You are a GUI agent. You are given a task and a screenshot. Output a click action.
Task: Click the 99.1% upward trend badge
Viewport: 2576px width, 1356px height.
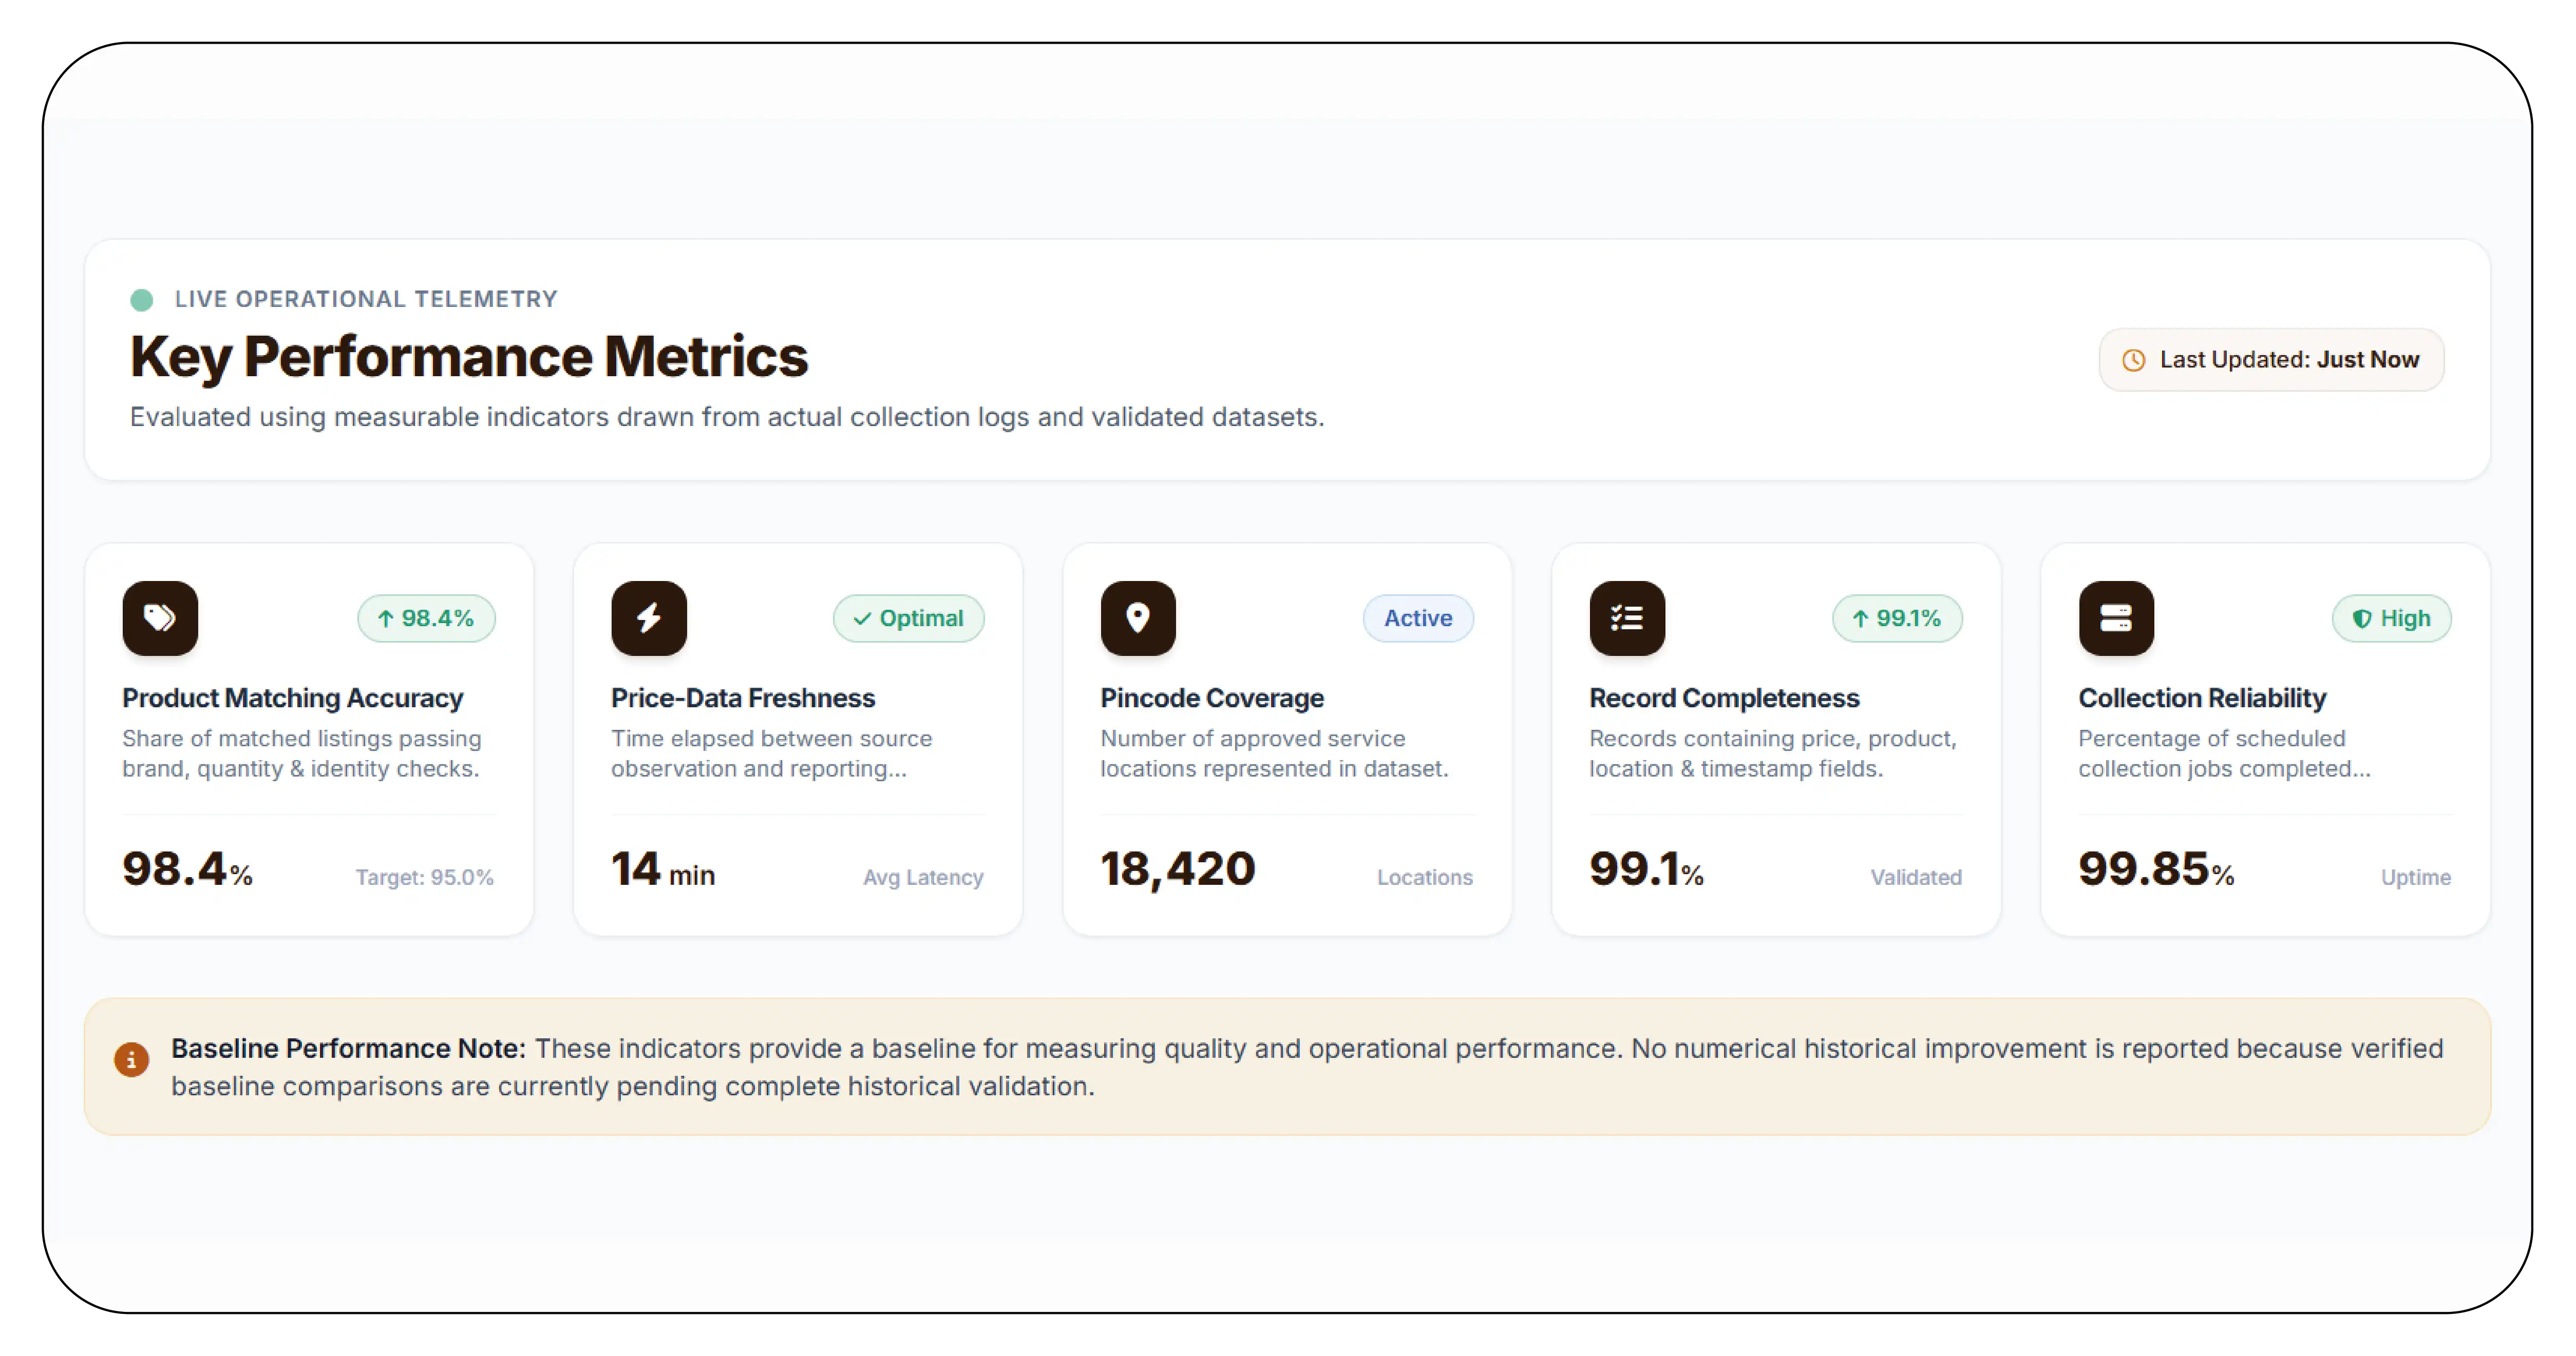click(1897, 618)
